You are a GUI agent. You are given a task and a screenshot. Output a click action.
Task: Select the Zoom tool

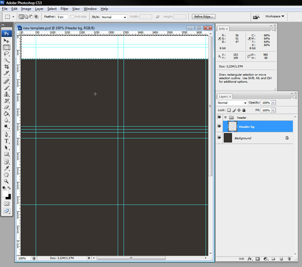[x=7, y=181]
